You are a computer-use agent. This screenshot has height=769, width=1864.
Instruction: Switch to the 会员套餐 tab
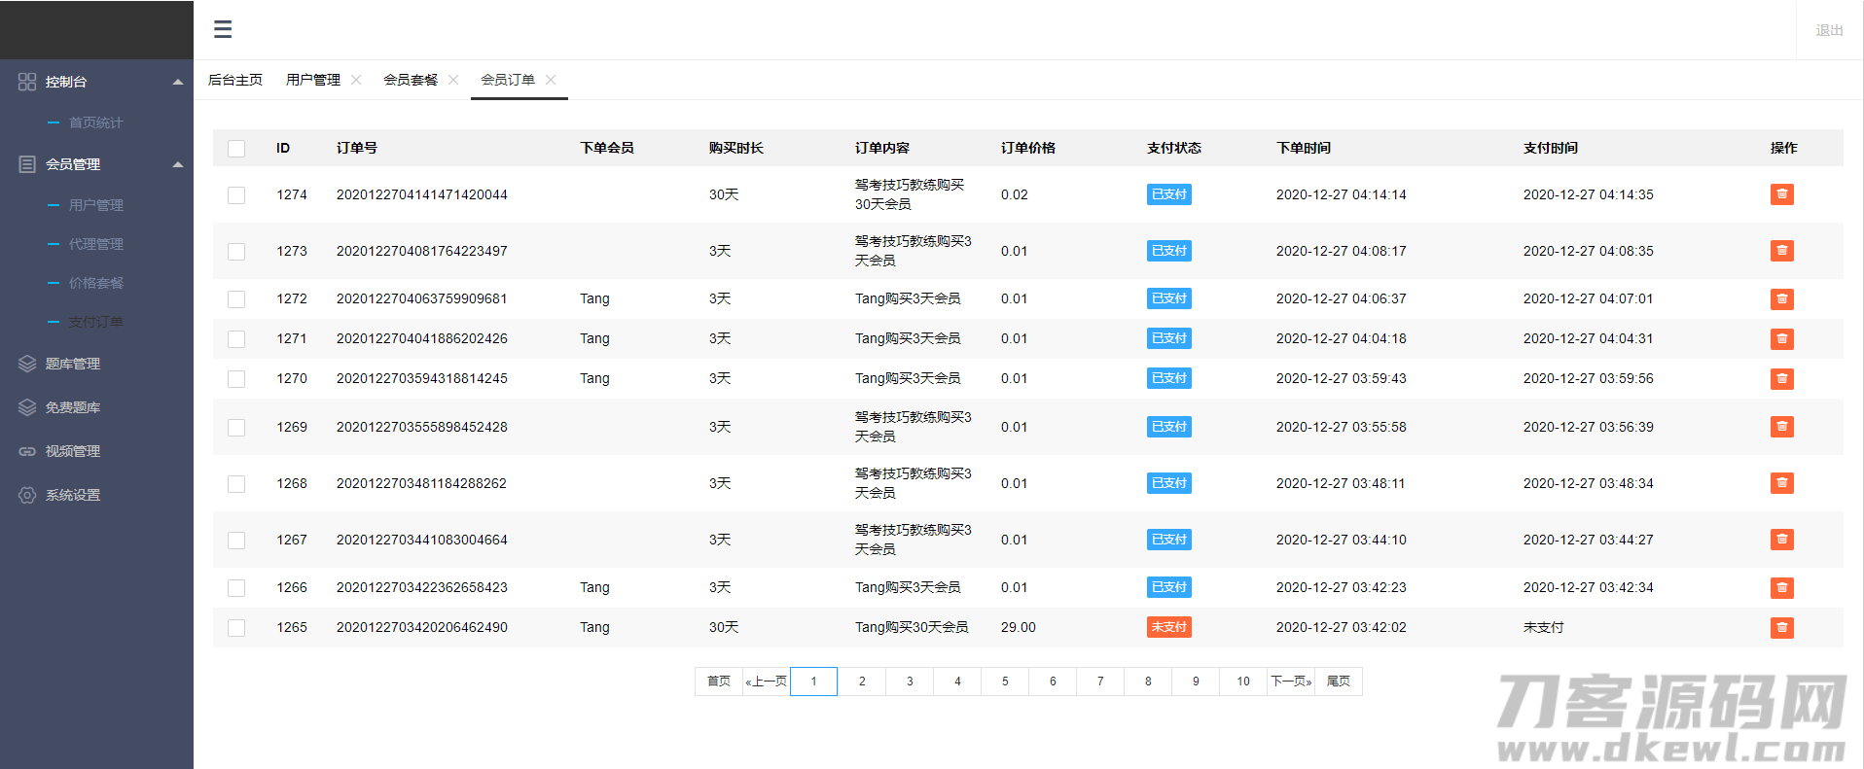(x=411, y=80)
